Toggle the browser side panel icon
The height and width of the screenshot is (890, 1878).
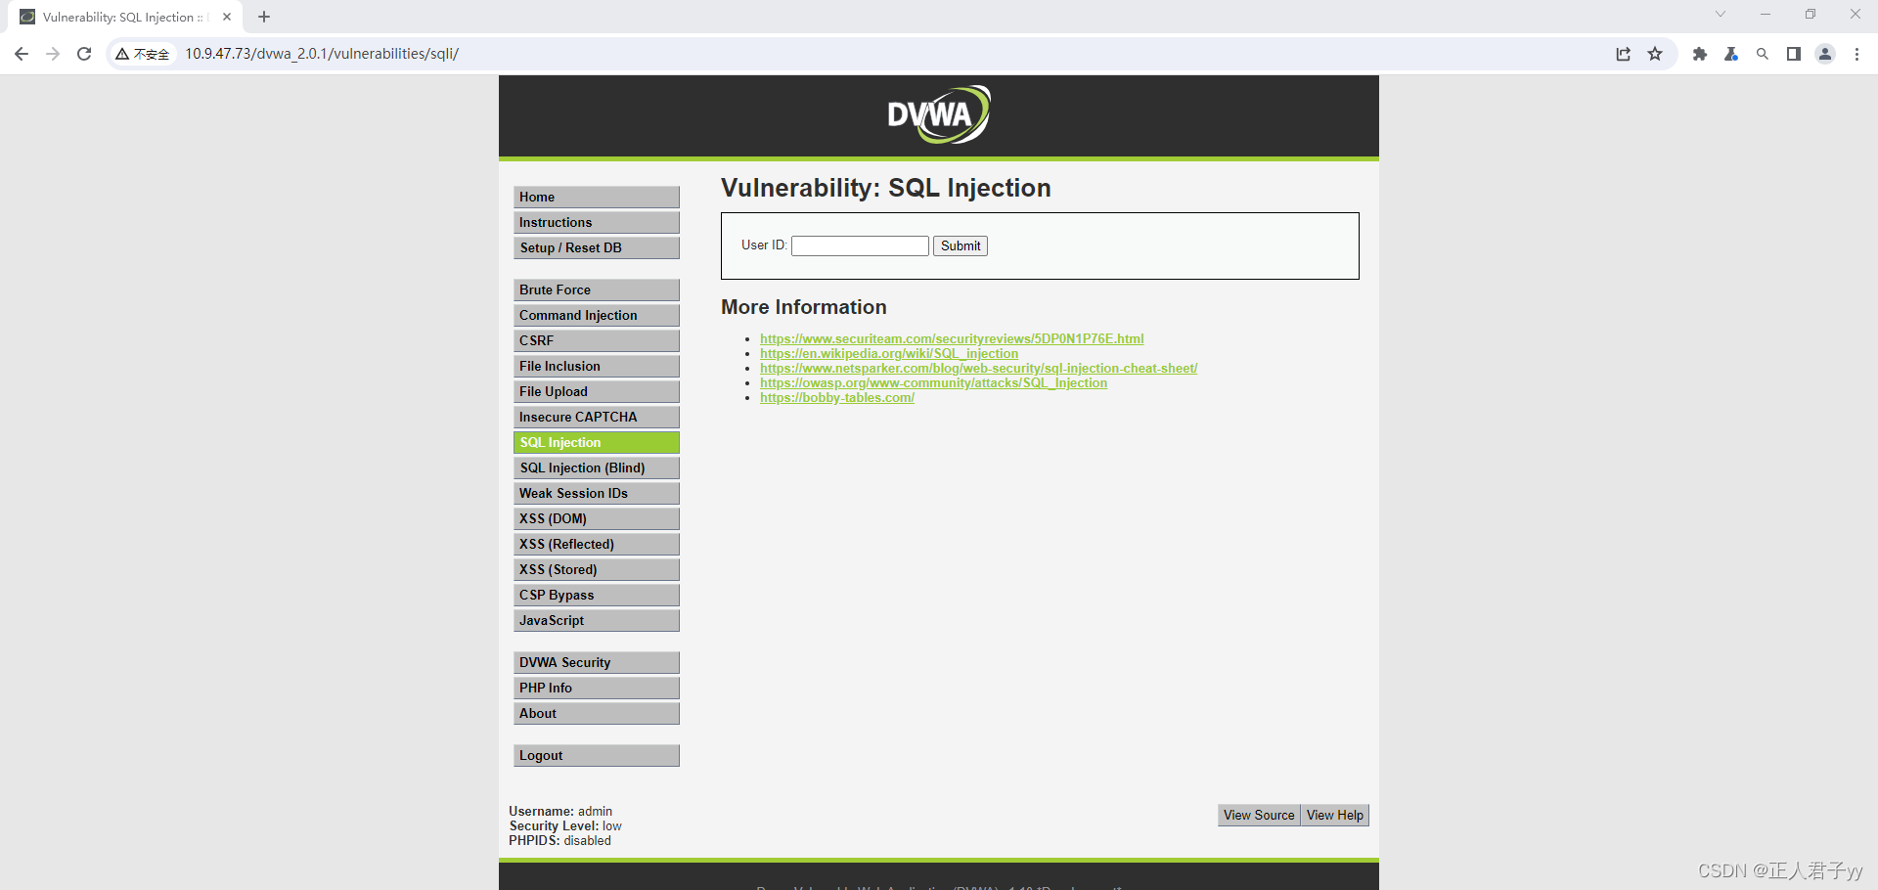[x=1794, y=54]
